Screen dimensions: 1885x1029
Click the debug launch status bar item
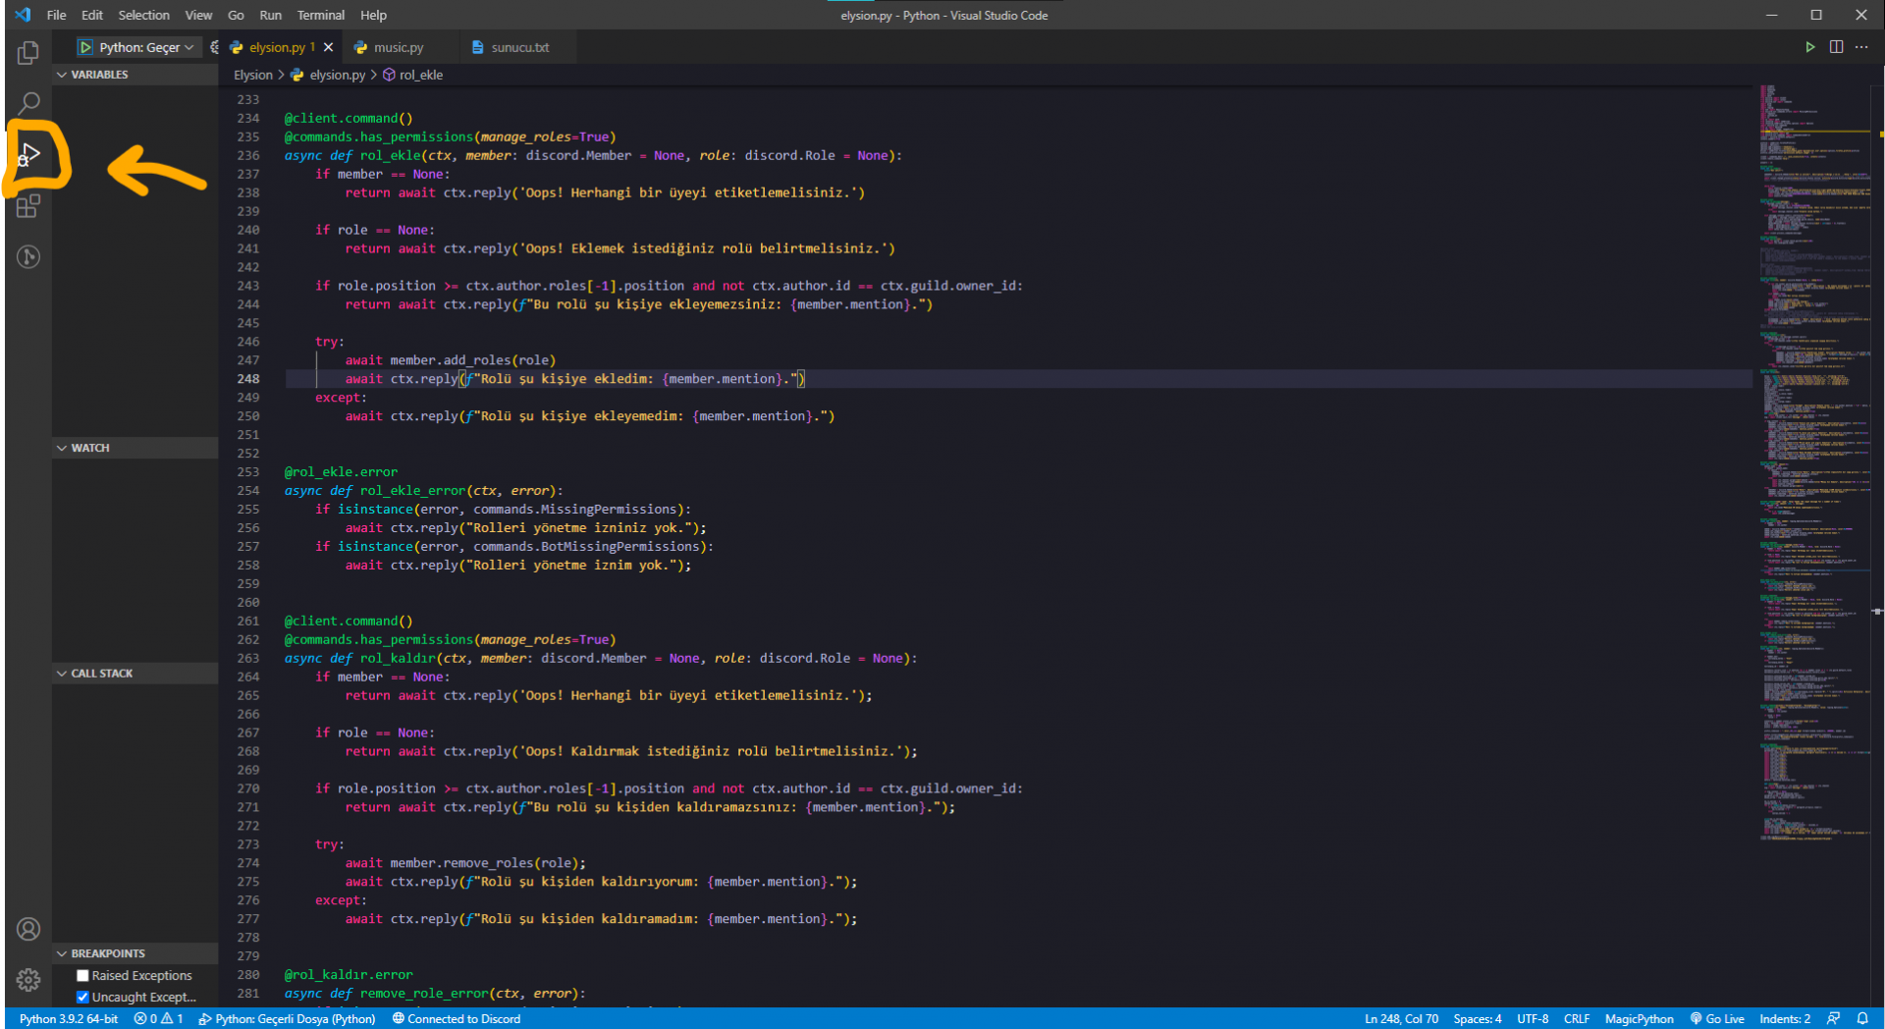(288, 1018)
